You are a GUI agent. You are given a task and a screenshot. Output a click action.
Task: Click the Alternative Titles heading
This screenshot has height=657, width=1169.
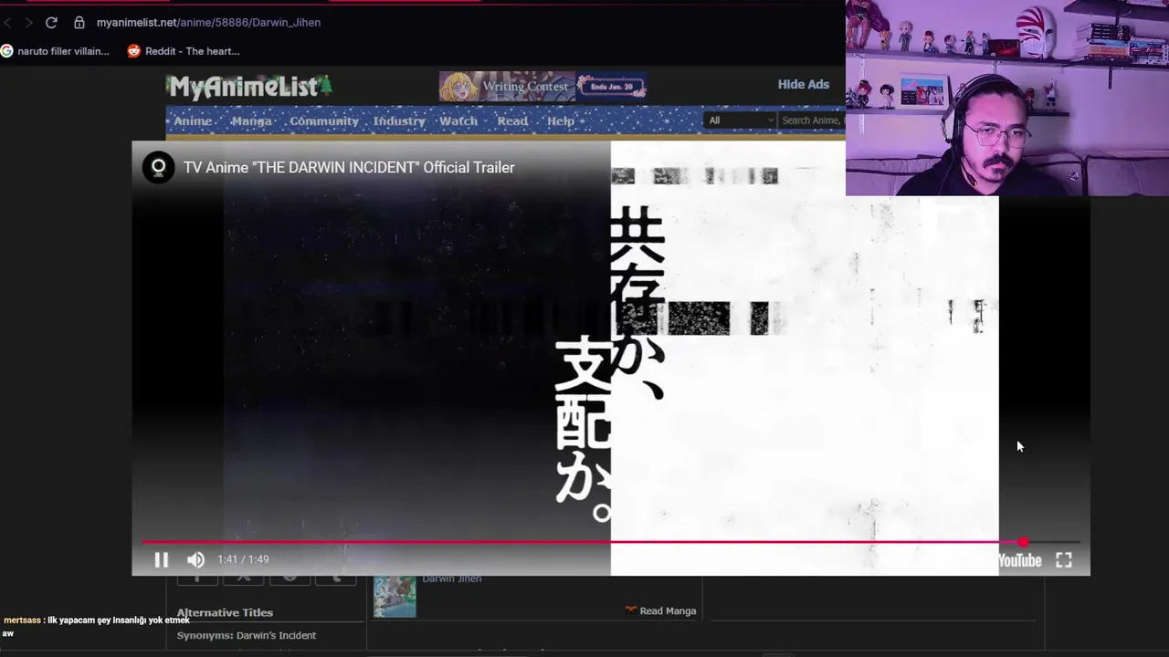pyautogui.click(x=225, y=612)
